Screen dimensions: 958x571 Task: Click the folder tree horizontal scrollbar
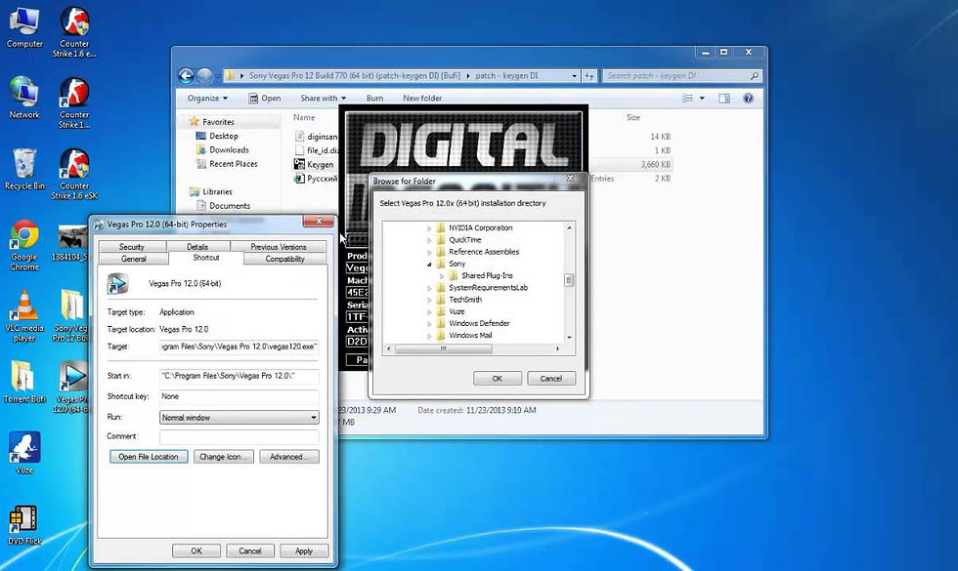click(x=444, y=349)
